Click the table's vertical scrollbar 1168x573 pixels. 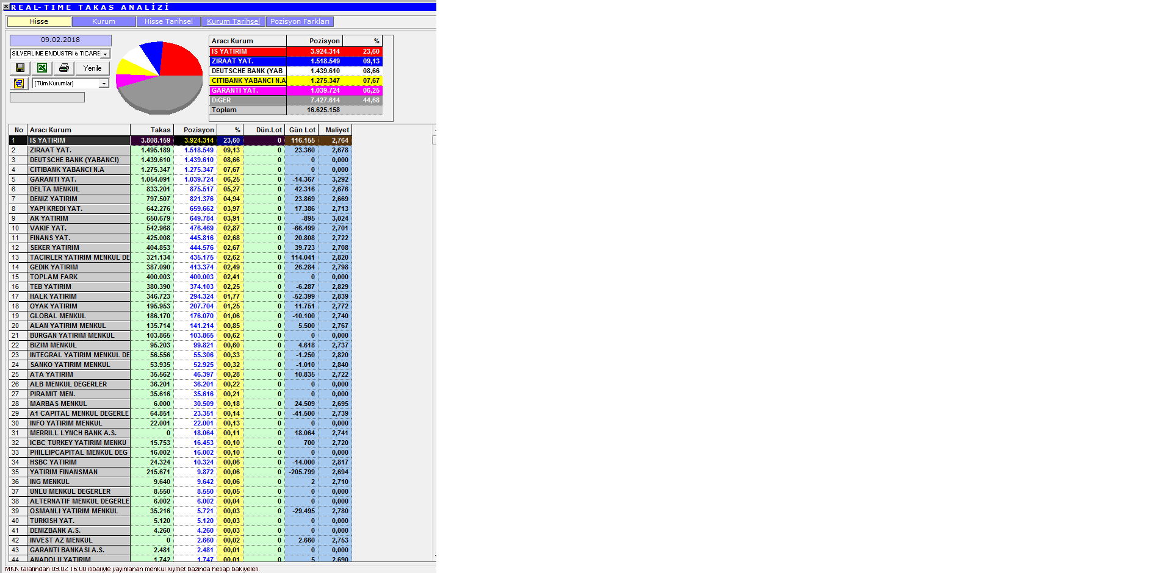[434, 343]
